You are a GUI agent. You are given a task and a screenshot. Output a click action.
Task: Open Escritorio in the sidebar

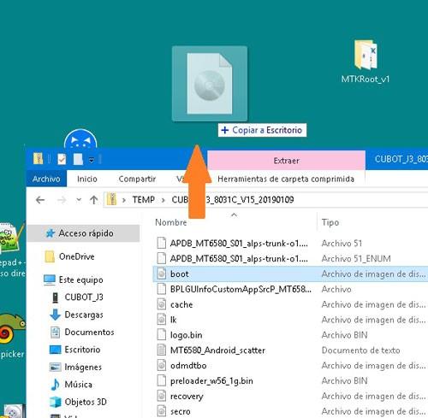click(82, 350)
